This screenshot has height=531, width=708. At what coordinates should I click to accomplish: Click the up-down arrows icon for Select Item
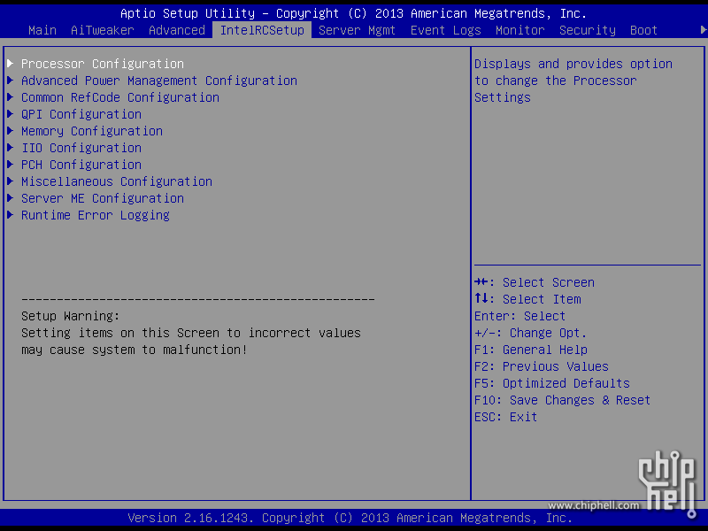click(x=481, y=298)
